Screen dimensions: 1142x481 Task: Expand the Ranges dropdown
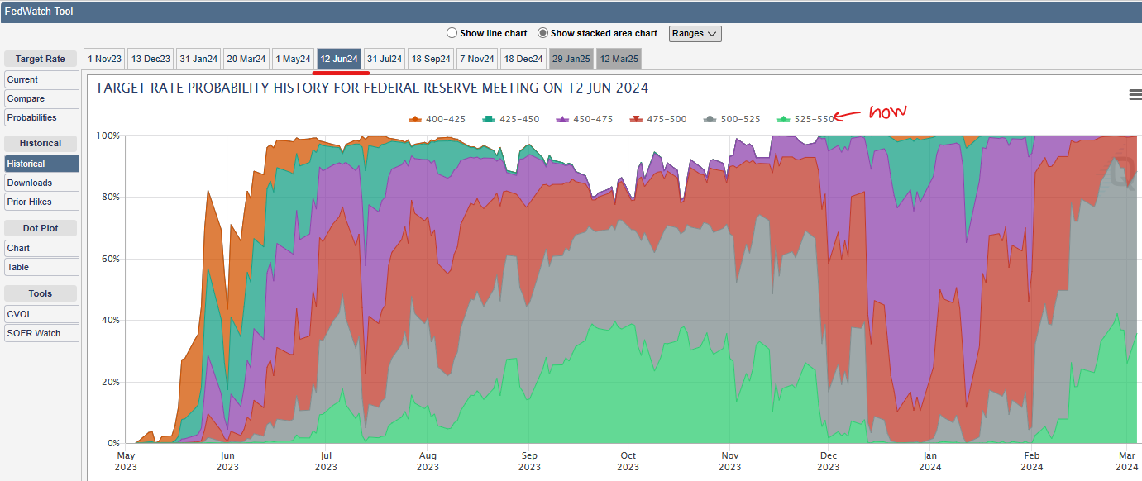click(x=695, y=33)
